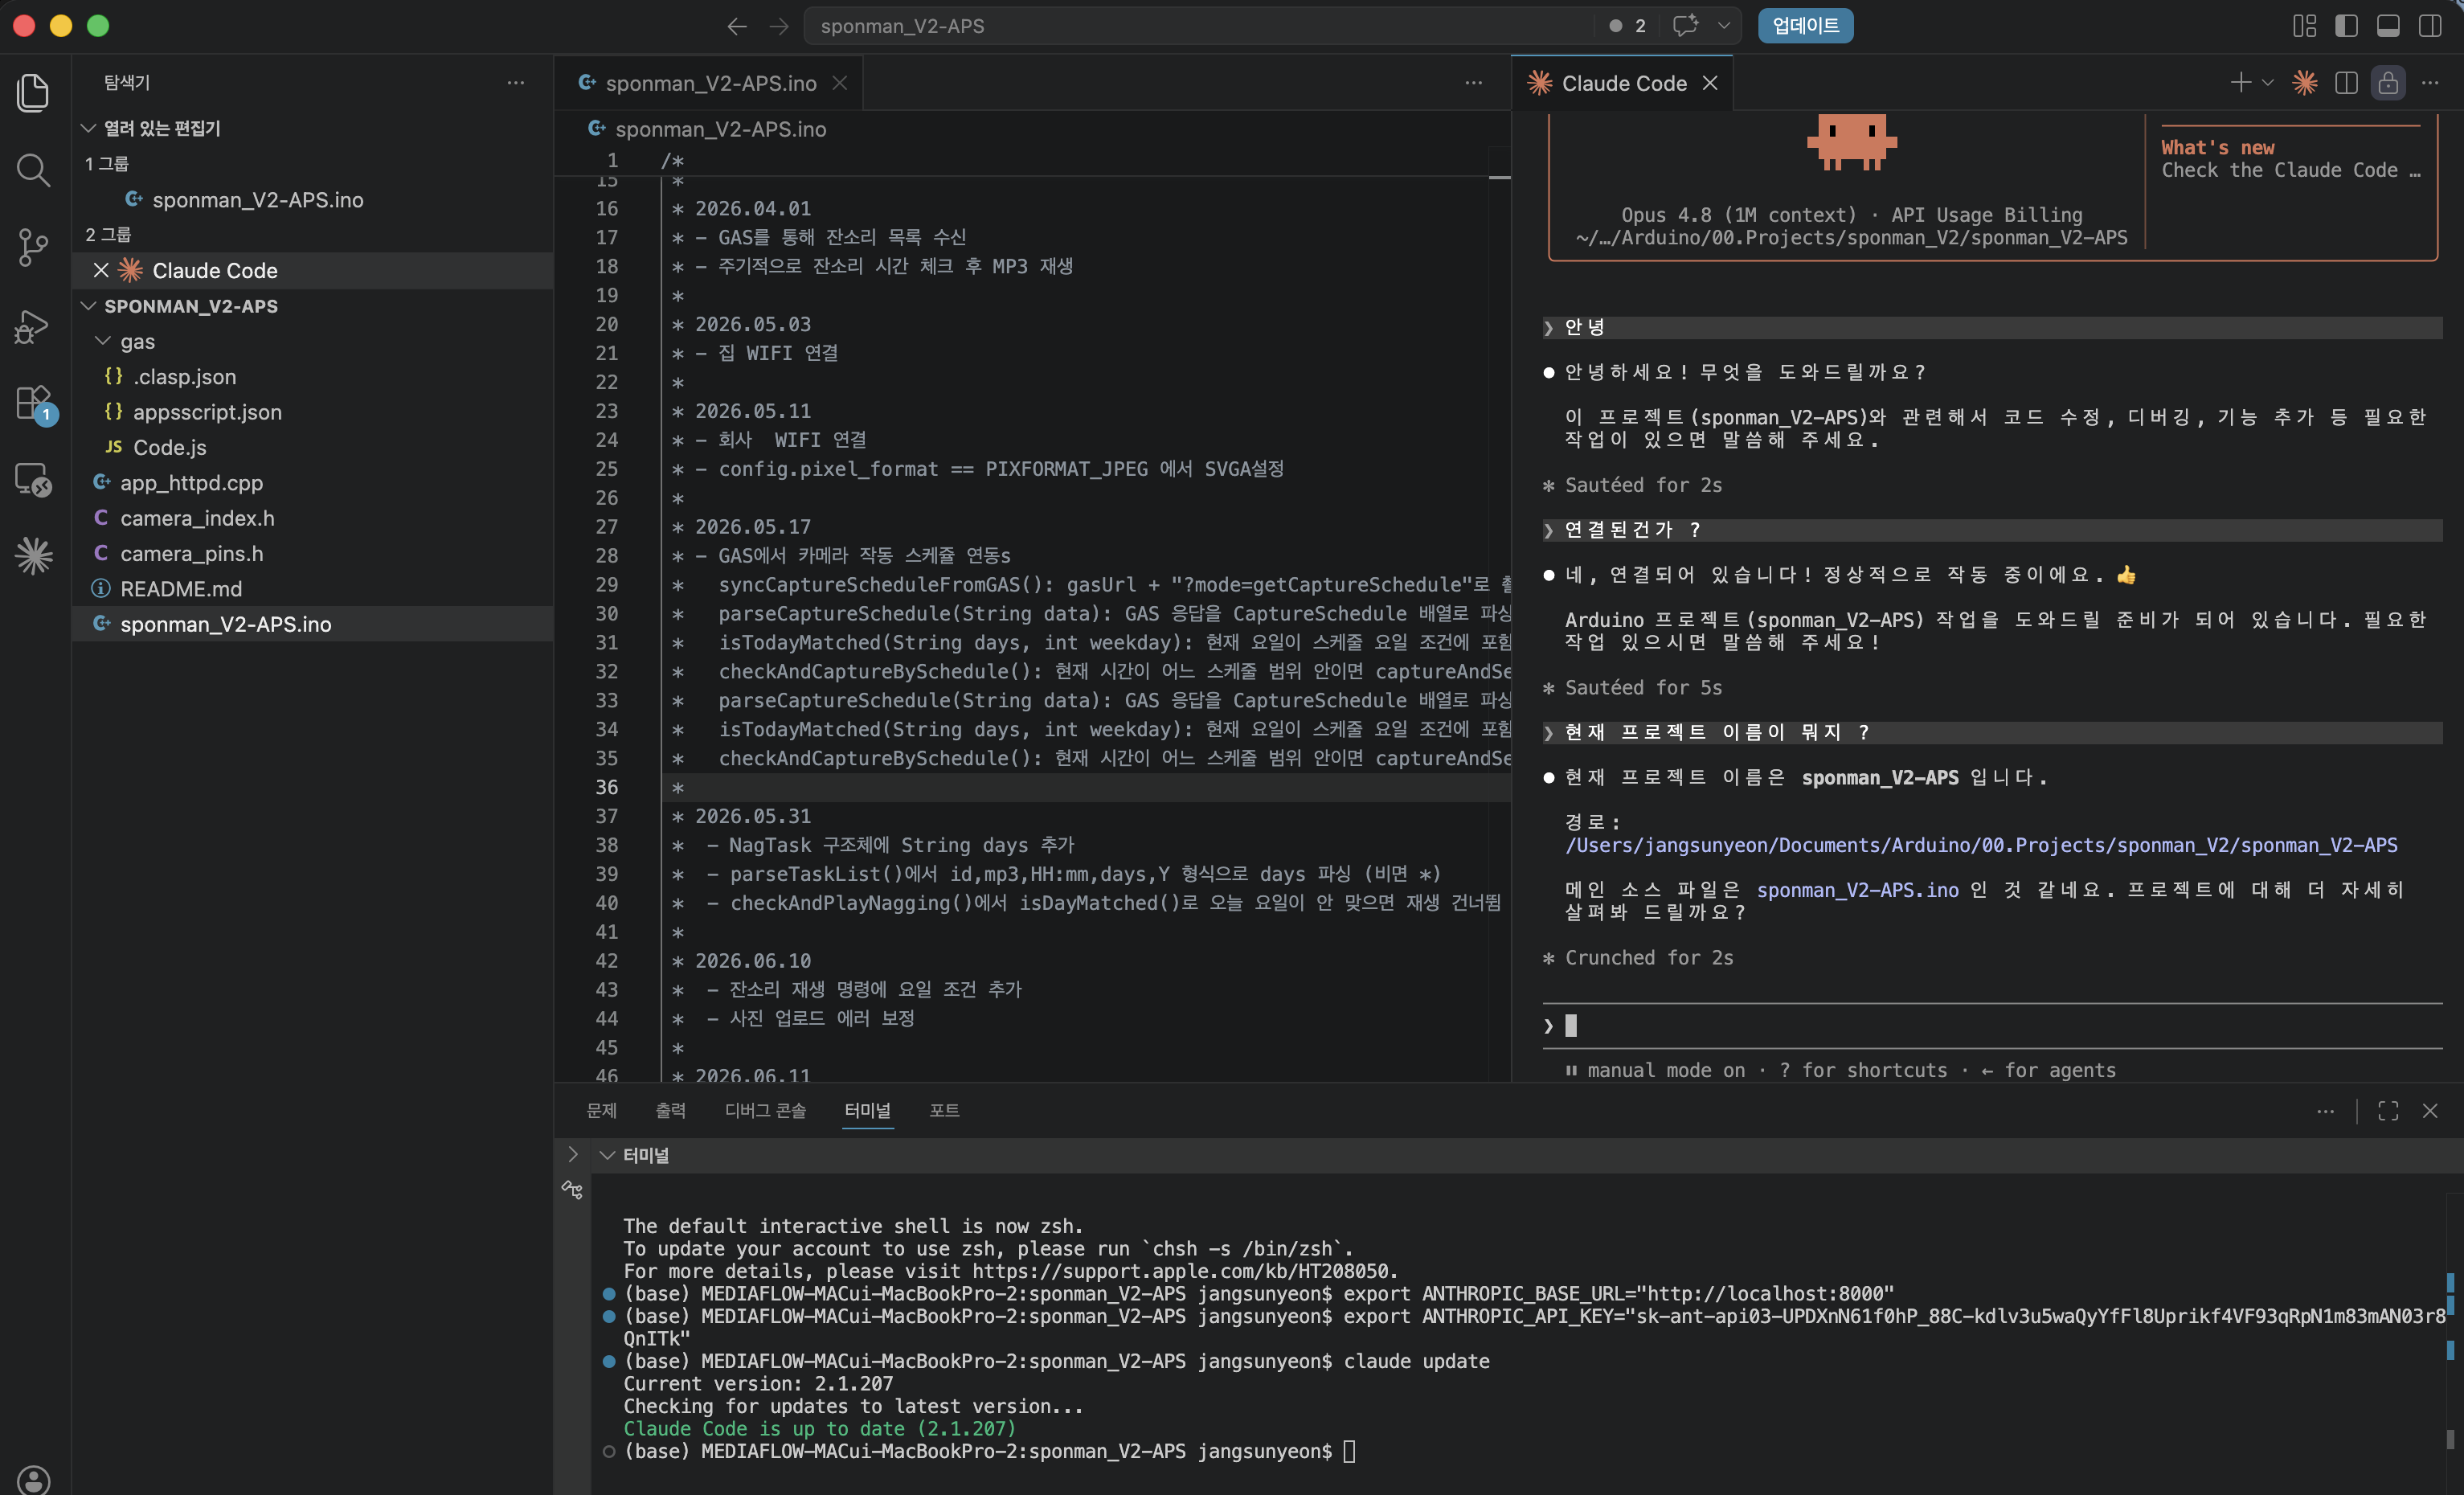Viewport: 2464px width, 1495px height.
Task: Open dropdown beside the title bar chat icon
Action: point(1724,26)
